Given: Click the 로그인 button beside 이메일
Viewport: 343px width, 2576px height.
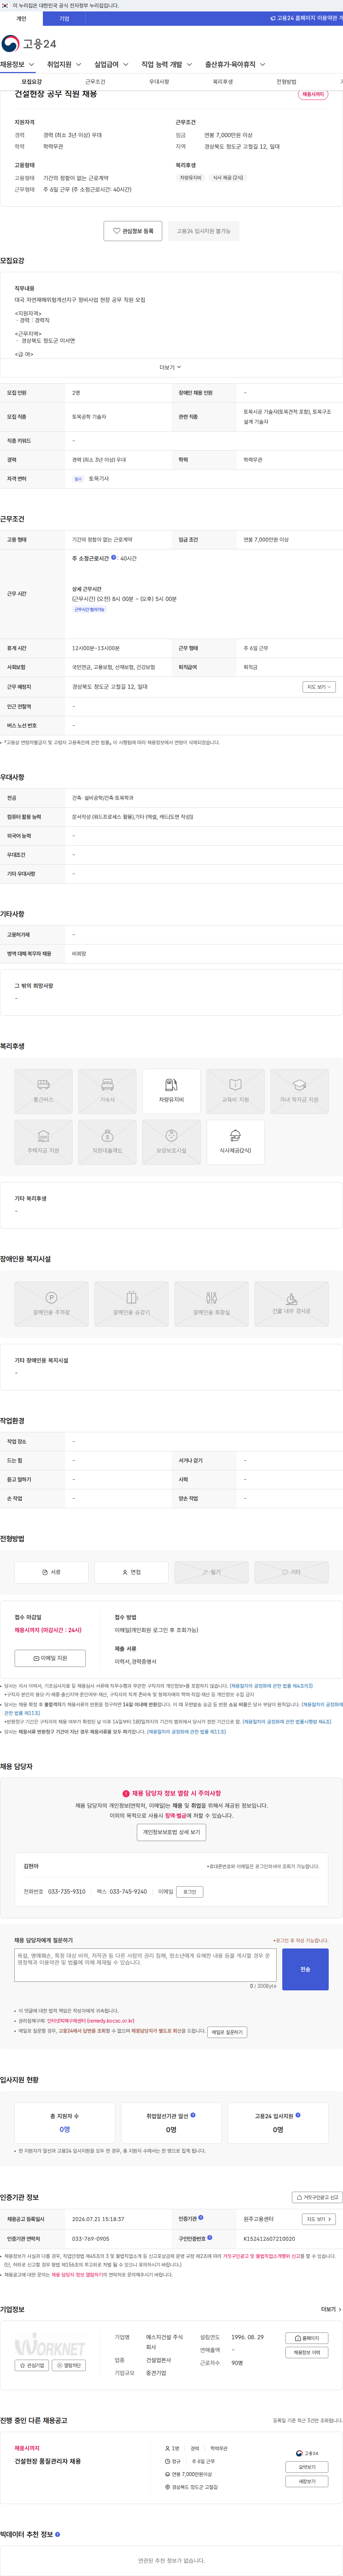Looking at the screenshot, I should coord(189,1892).
